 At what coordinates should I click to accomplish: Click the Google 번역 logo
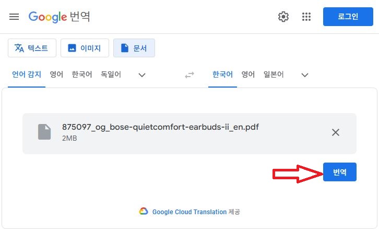(59, 17)
